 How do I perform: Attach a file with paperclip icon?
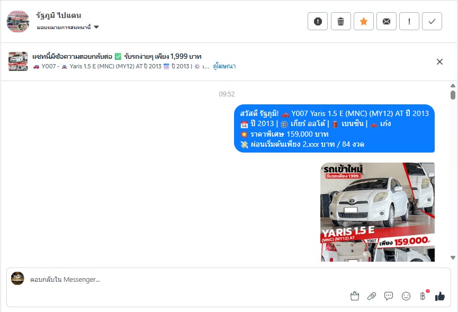372,296
